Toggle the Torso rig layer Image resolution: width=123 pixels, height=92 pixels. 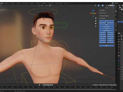pyautogui.click(x=107, y=25)
